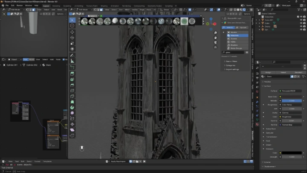Open the File menu

coord(7,6)
